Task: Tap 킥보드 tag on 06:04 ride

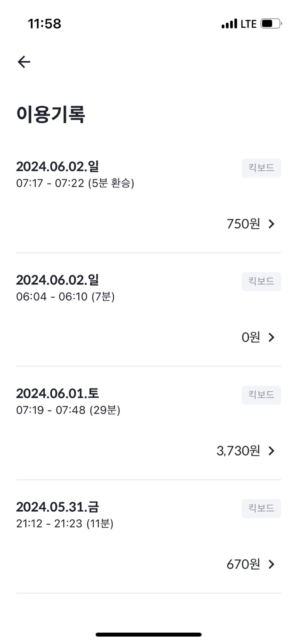Action: pyautogui.click(x=261, y=282)
